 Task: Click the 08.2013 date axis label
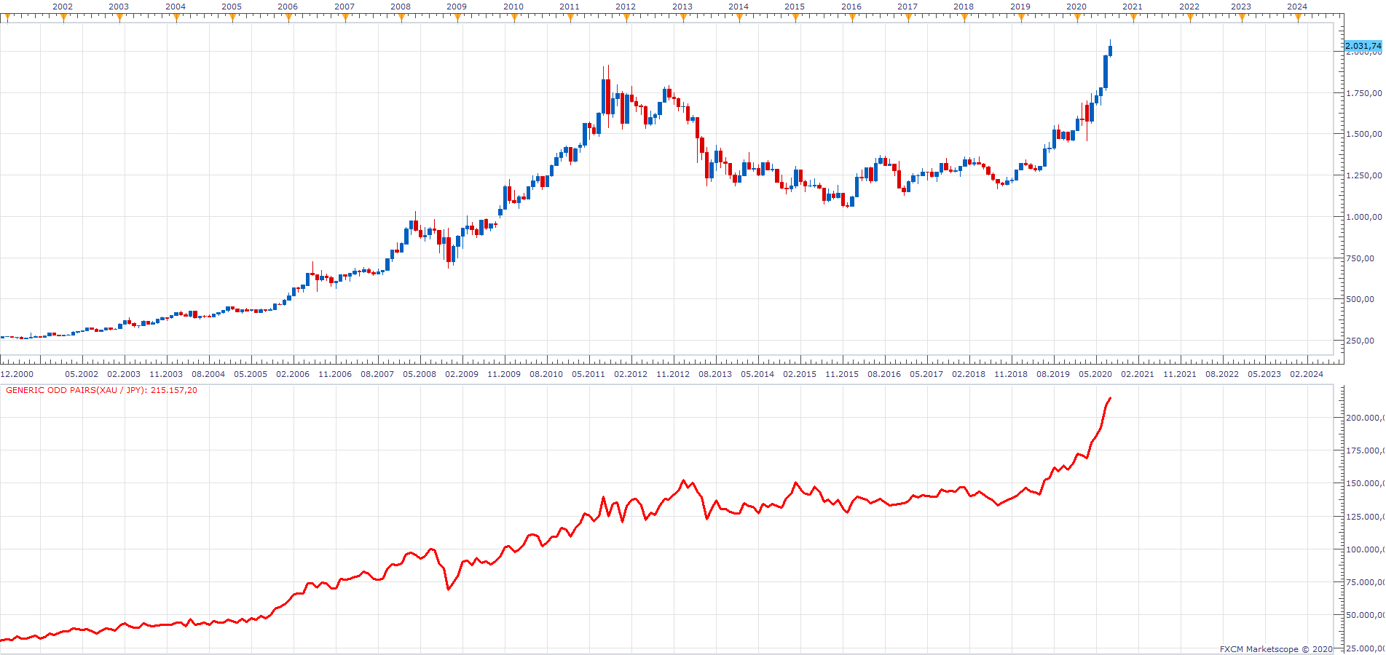(x=715, y=374)
